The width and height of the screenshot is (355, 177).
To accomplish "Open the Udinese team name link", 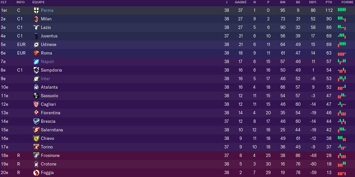I will [48, 45].
